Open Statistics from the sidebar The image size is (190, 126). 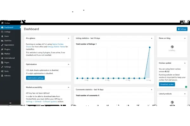click(8, 41)
